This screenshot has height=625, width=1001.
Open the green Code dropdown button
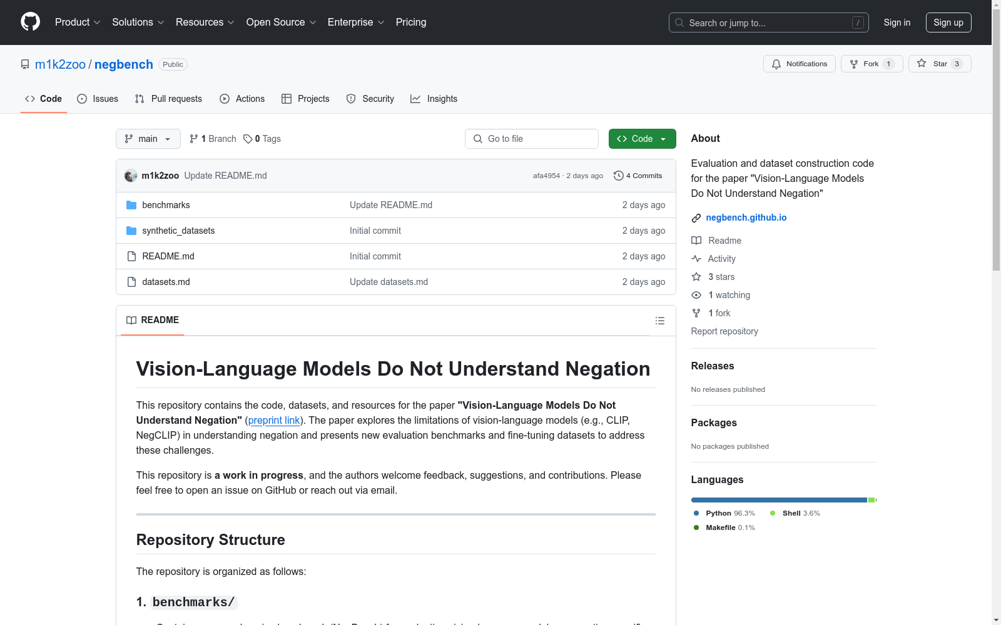pos(643,139)
